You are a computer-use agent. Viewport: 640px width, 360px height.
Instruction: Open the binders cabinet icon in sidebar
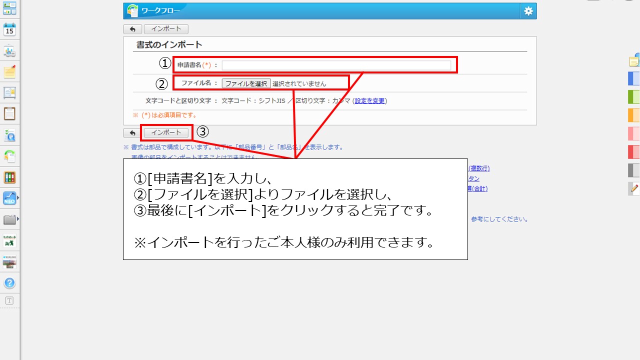coord(9,177)
